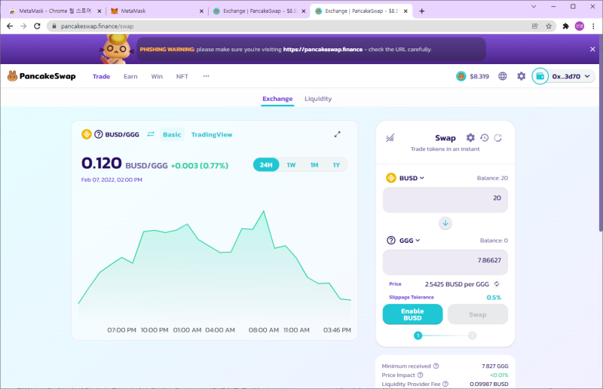
Task: Select the 1M chart range
Action: click(314, 164)
